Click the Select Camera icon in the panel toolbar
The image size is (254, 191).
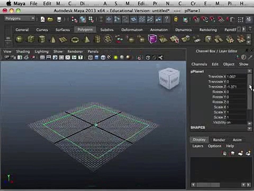[x=7, y=58]
